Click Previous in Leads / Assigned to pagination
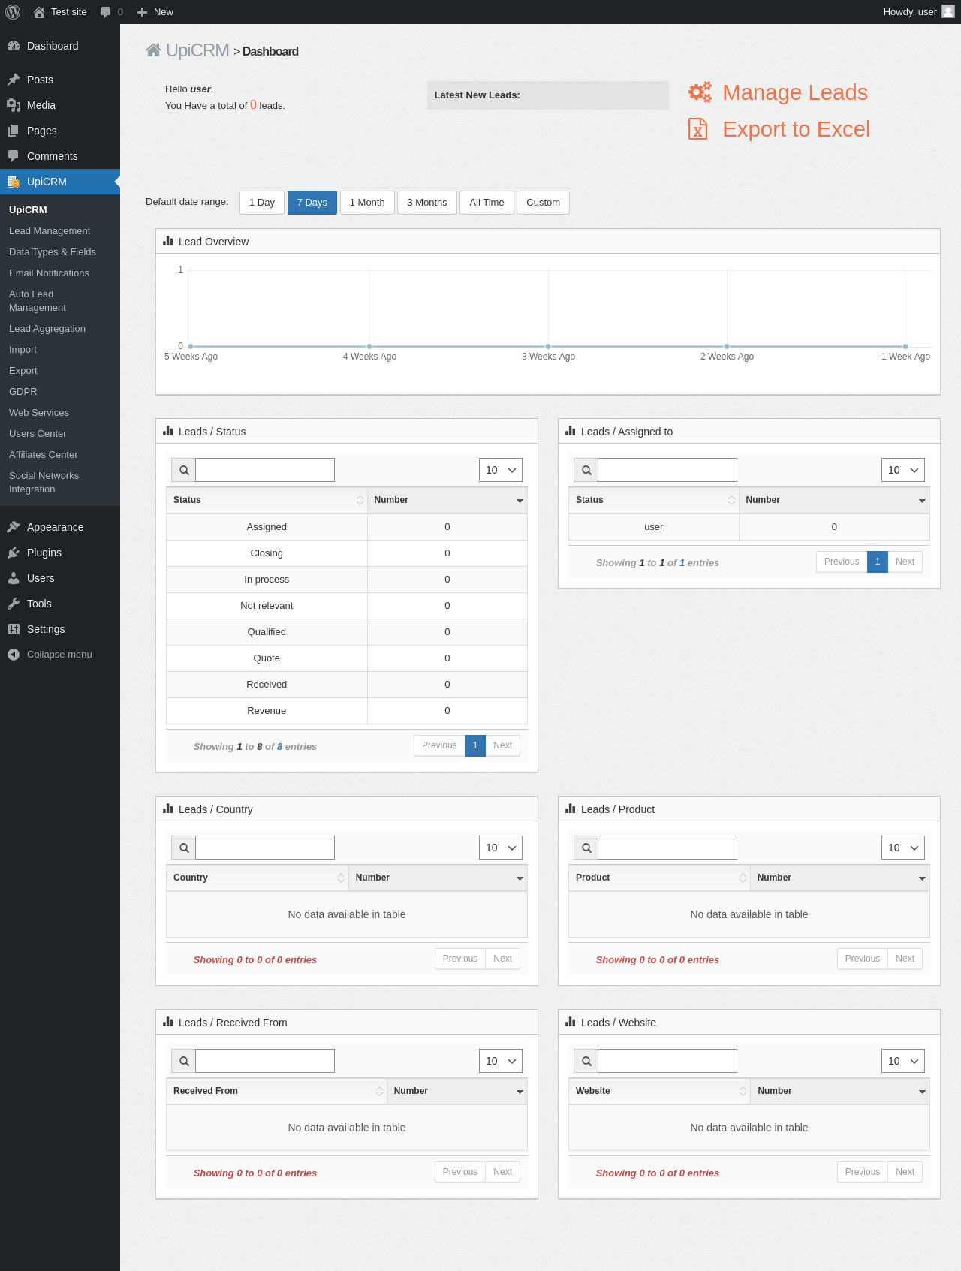The height and width of the screenshot is (1271, 961). coord(842,562)
